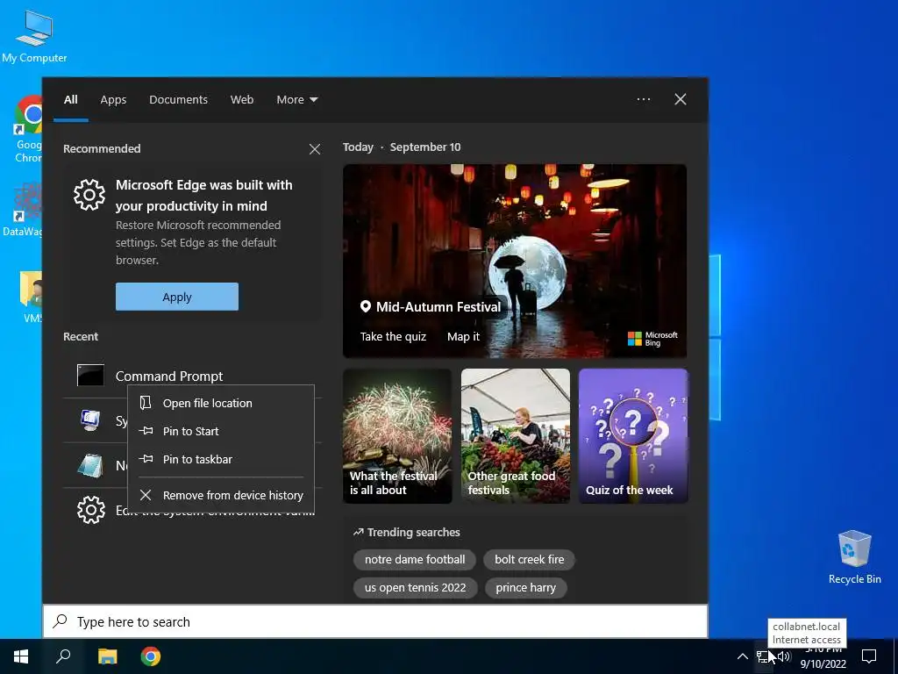The width and height of the screenshot is (898, 674).
Task: Open the Windows Start menu
Action: coord(21,656)
